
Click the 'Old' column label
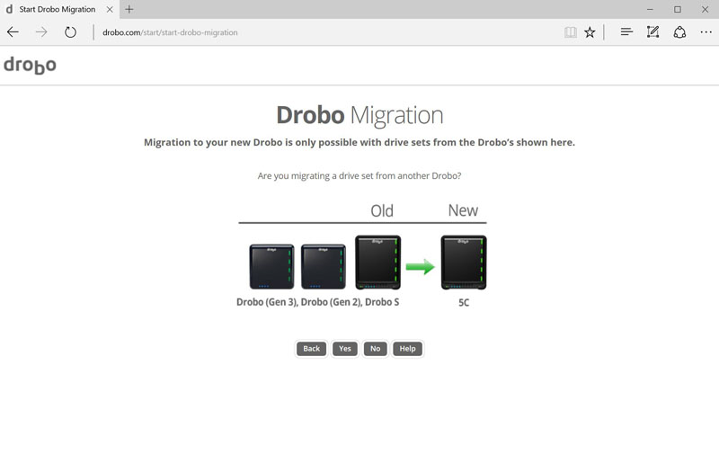click(x=382, y=211)
